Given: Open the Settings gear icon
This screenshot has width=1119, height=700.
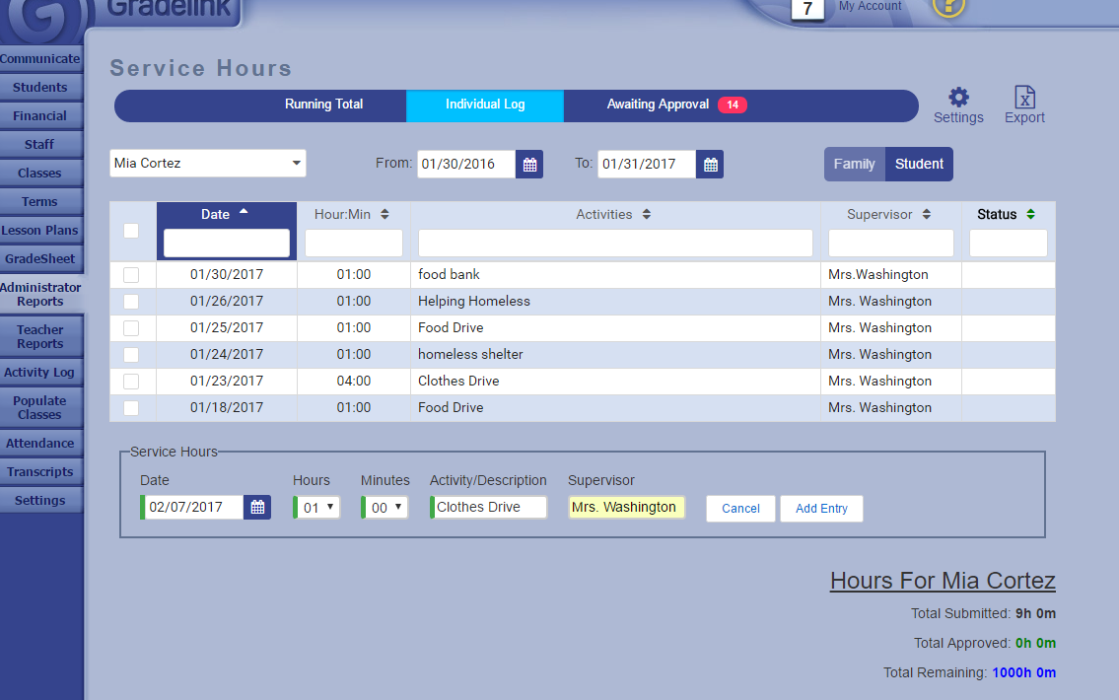Looking at the screenshot, I should 958,98.
